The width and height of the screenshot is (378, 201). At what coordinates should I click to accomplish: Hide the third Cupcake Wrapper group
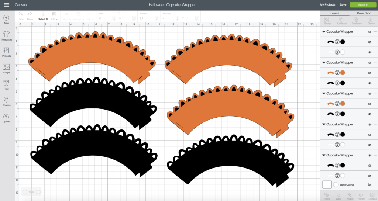pos(370,94)
